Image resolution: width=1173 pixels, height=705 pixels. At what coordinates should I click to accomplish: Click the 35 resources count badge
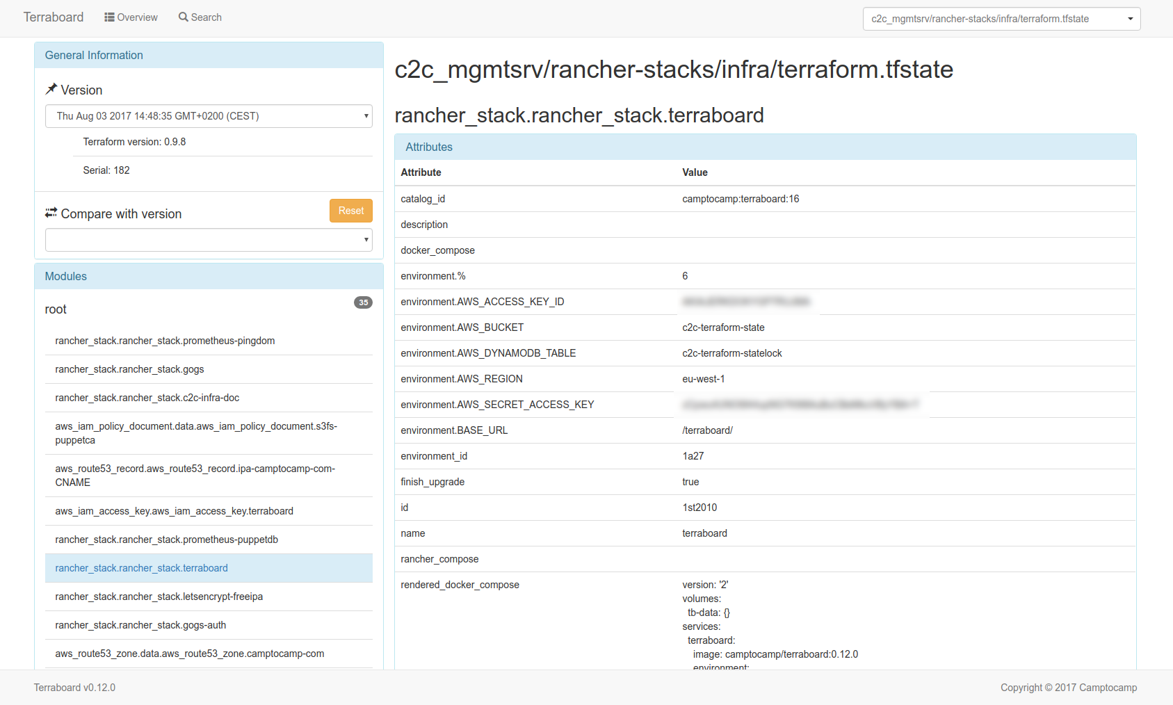363,302
